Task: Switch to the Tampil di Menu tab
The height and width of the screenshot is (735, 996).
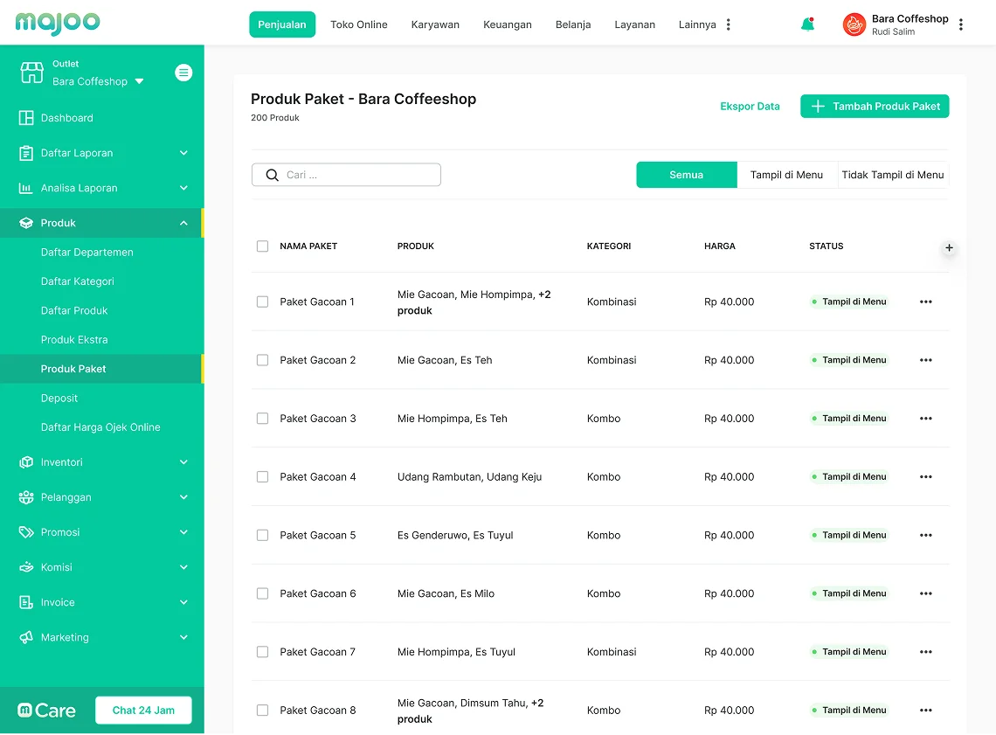Action: pyautogui.click(x=786, y=175)
